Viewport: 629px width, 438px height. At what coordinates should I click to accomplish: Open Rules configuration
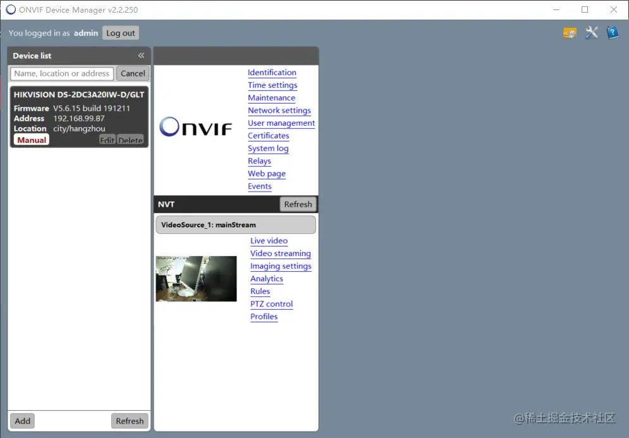coord(260,291)
